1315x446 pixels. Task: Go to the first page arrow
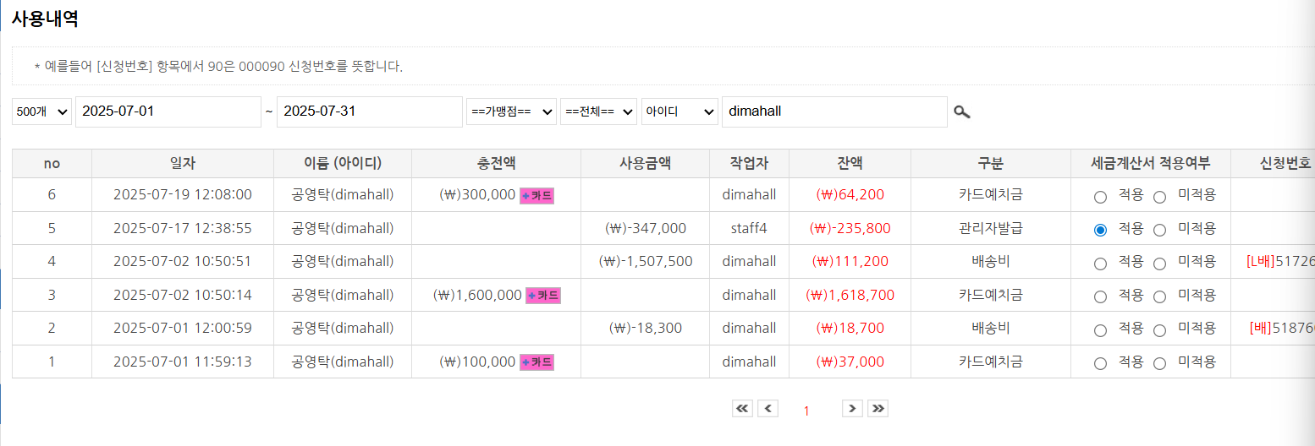click(742, 409)
